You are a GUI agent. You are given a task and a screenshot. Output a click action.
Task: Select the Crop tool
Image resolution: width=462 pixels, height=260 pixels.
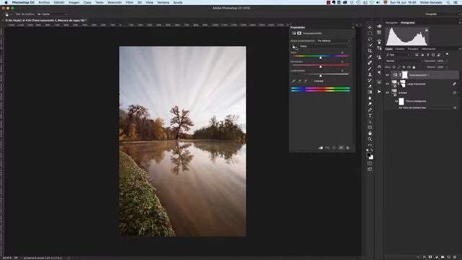(370, 51)
